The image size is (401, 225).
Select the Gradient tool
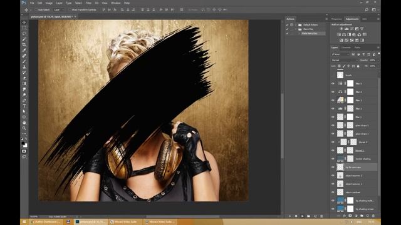24,83
